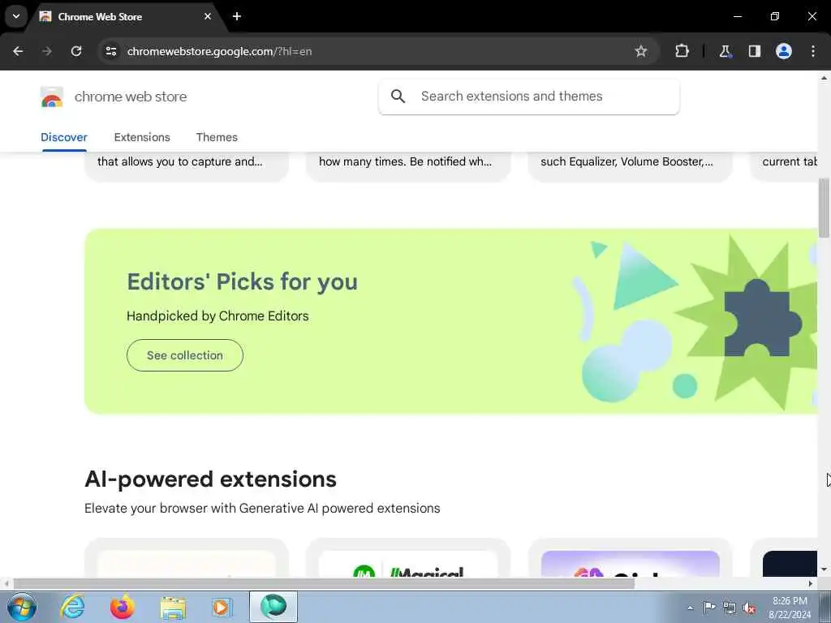Screen dimensions: 831x623
Task: Close the Chrome Web Store tab
Action: pos(208,16)
